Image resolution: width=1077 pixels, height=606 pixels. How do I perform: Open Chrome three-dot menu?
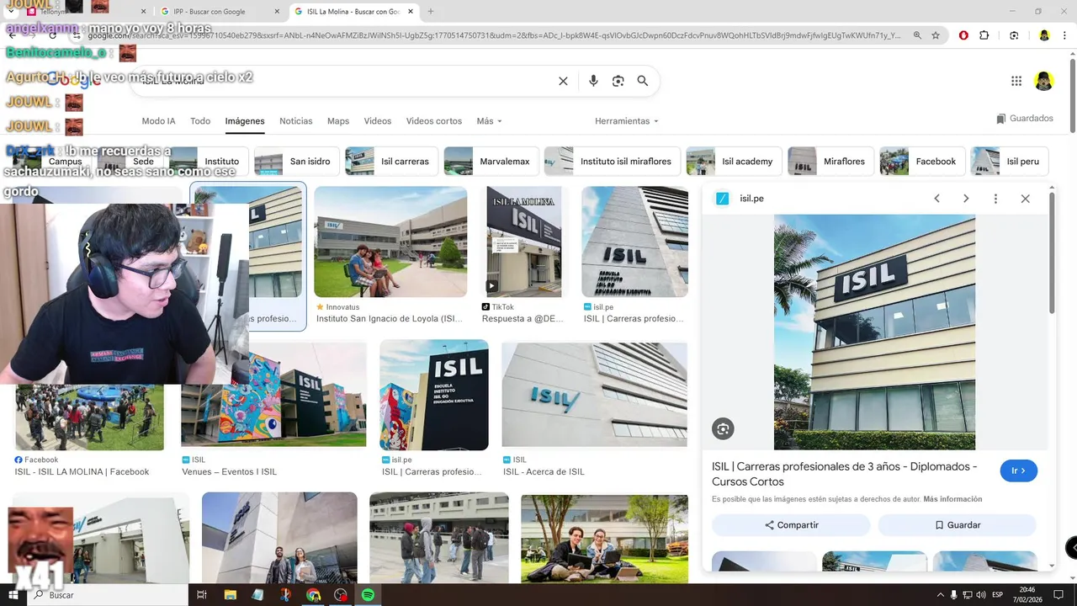[1064, 35]
